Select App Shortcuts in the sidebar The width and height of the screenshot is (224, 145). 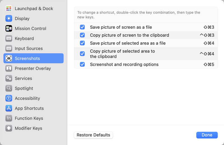[x=29, y=108]
